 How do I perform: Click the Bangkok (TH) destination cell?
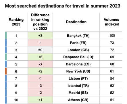pos(76,36)
